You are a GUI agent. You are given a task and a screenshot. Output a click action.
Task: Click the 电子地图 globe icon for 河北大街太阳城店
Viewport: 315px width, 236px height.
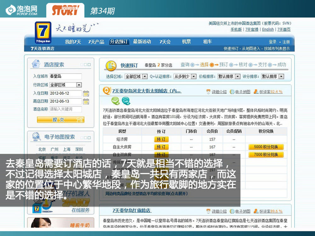click(232, 92)
